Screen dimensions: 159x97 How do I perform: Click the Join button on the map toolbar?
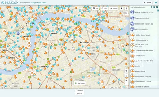tap(96, 8)
